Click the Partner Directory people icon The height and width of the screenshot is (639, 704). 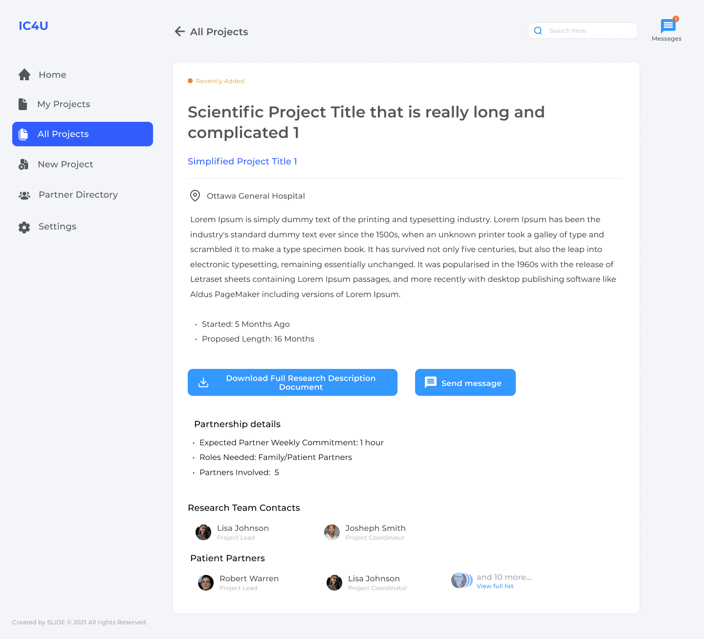click(x=24, y=195)
